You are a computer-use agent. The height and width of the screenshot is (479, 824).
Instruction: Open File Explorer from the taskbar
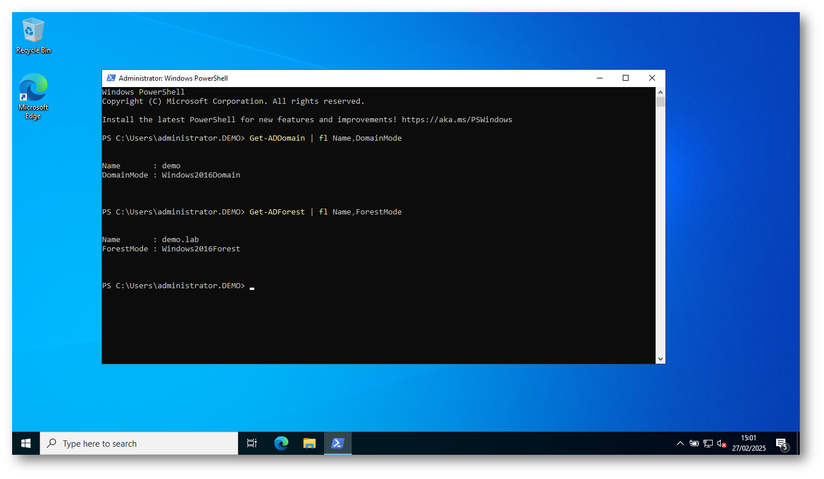click(x=310, y=443)
